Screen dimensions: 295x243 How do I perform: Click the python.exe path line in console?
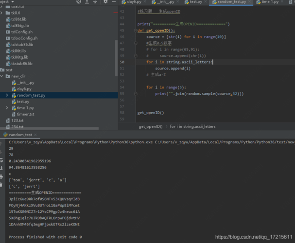152,142
